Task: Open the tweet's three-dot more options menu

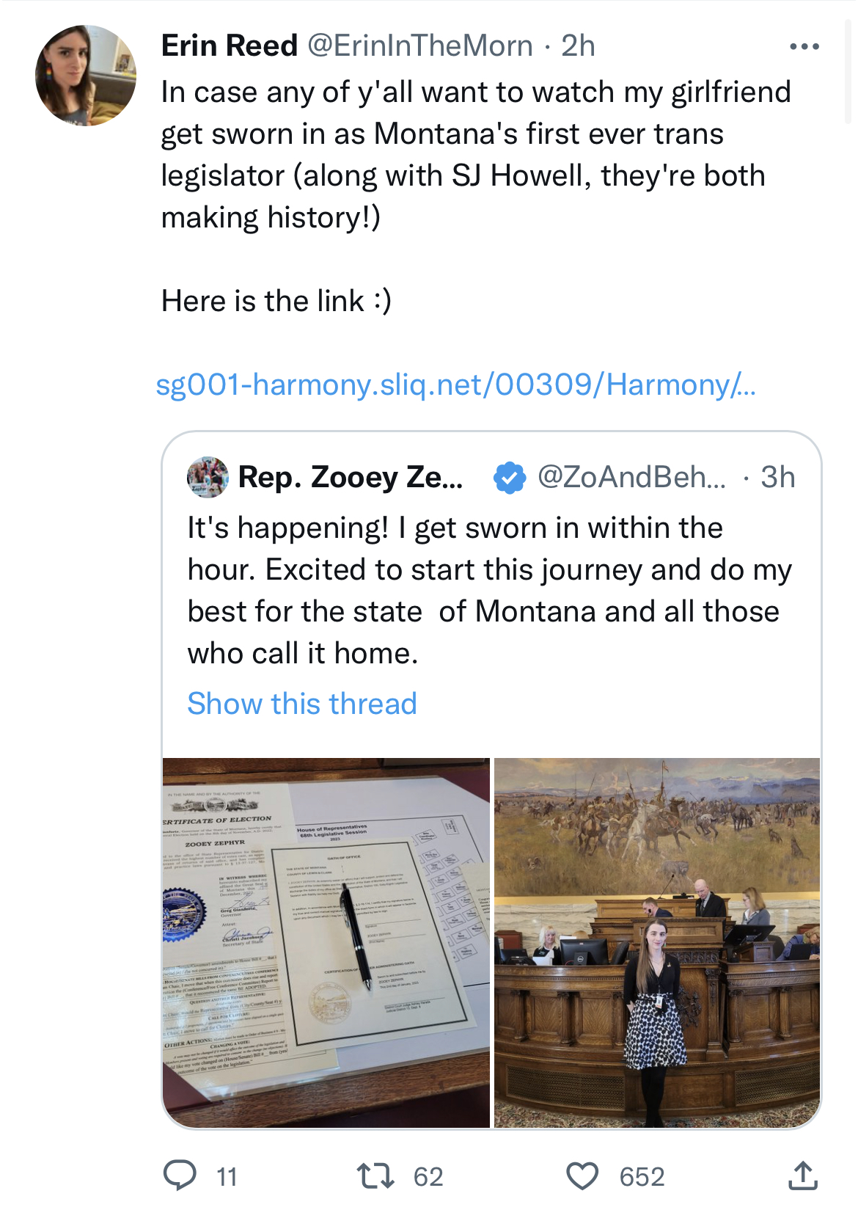Action: pos(804,46)
